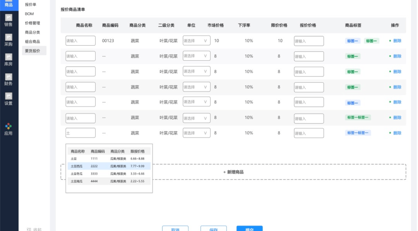Image resolution: width=418 pixels, height=231 pixels.
Task: Click the 商品名称 input in the single blue 标签一 row
Action: [x=81, y=102]
